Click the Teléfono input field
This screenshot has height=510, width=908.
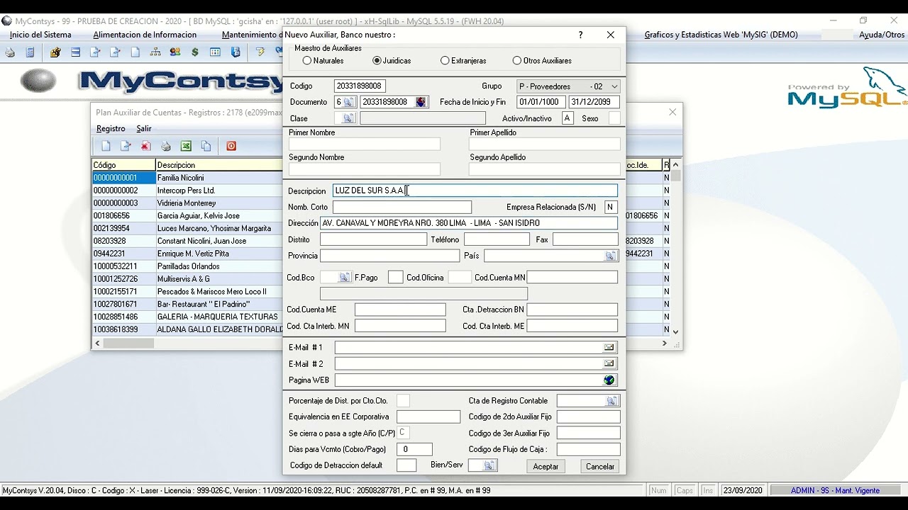coord(497,239)
